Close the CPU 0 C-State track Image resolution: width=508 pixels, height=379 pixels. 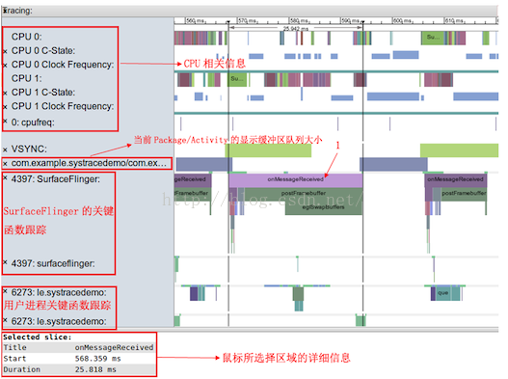[5, 51]
